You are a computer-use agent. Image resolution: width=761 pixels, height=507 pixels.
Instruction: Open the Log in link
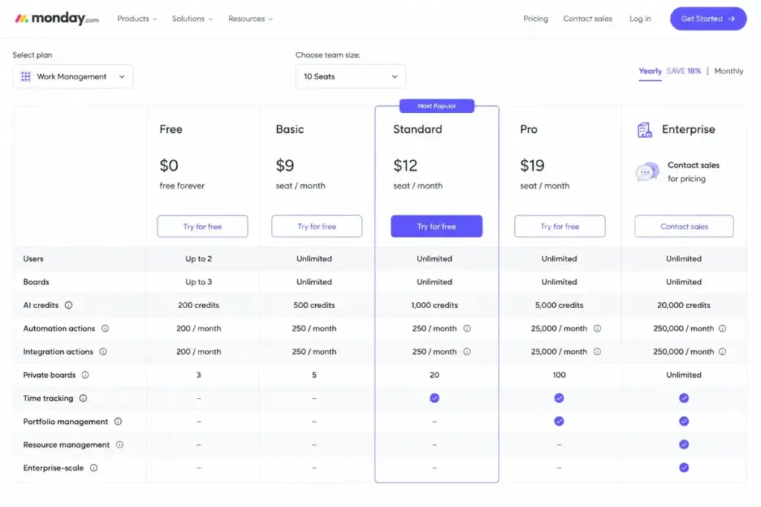coord(640,19)
